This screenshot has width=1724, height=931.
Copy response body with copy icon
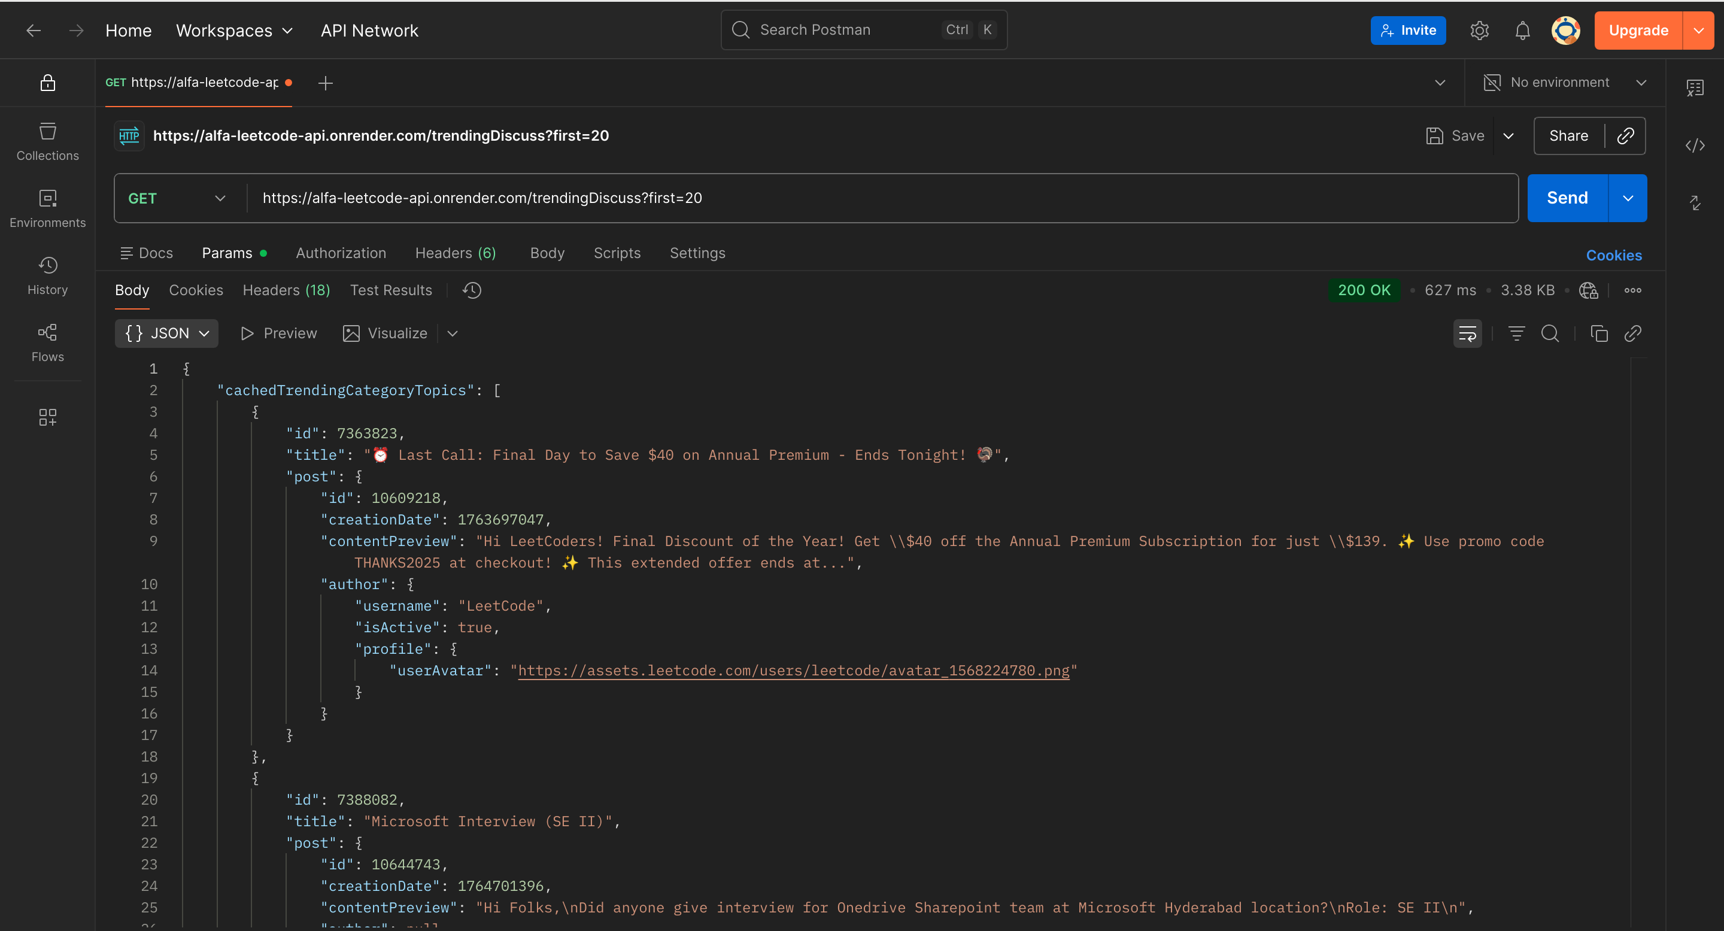[x=1599, y=333]
